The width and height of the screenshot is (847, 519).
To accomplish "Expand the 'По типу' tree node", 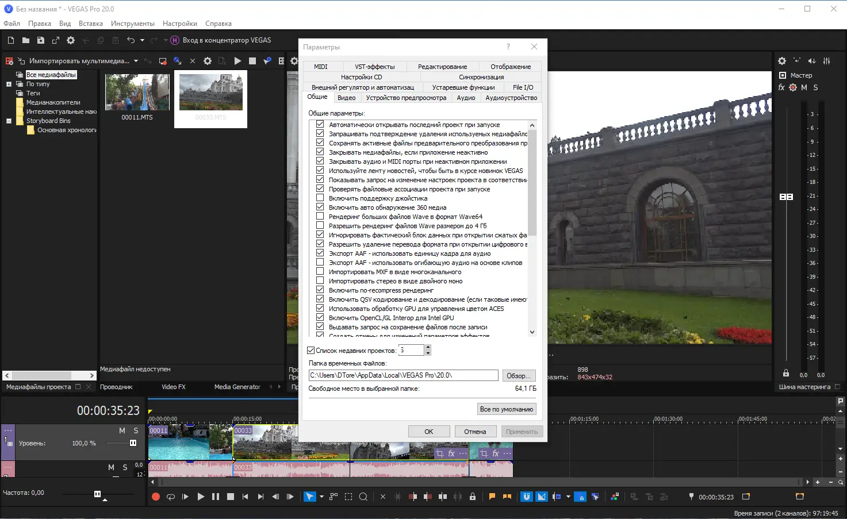I will (x=9, y=84).
